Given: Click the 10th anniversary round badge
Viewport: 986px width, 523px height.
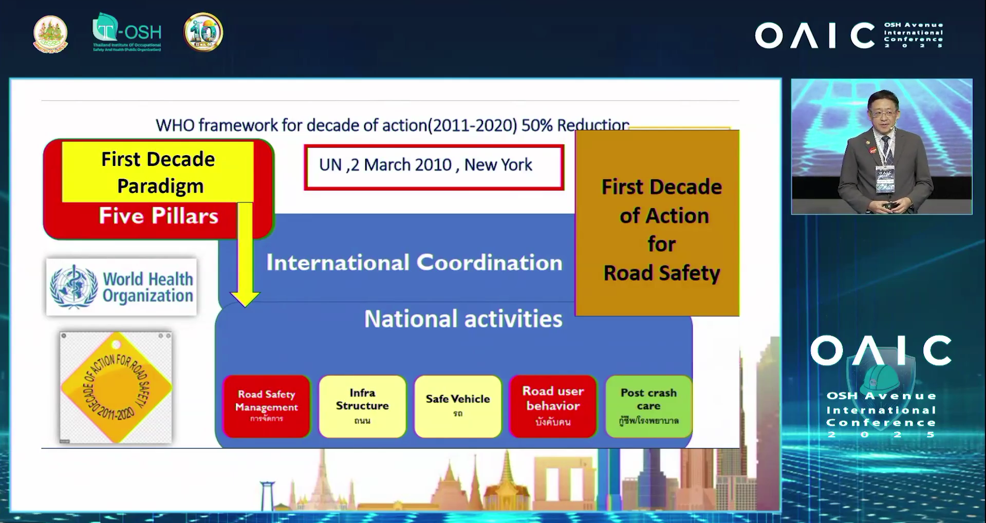Looking at the screenshot, I should point(203,32).
